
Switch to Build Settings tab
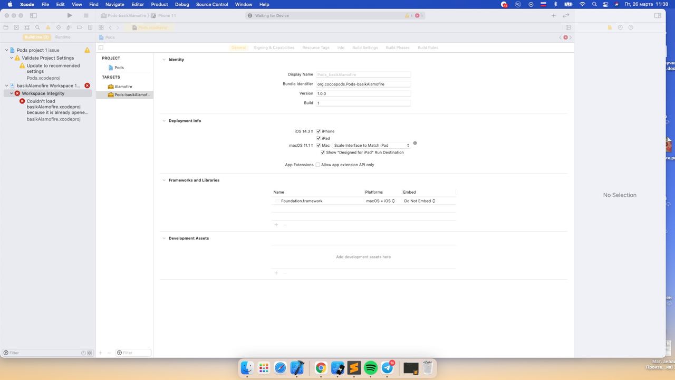coord(365,47)
